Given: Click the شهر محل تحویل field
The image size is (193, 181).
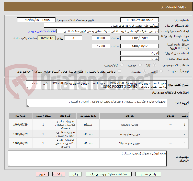Looking at the screenshot, I should tap(139, 59).
